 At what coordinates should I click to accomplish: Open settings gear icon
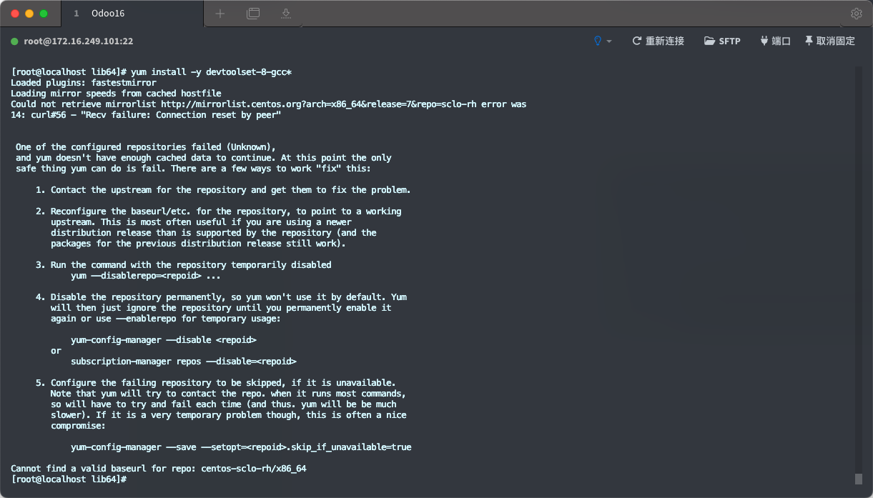[857, 14]
